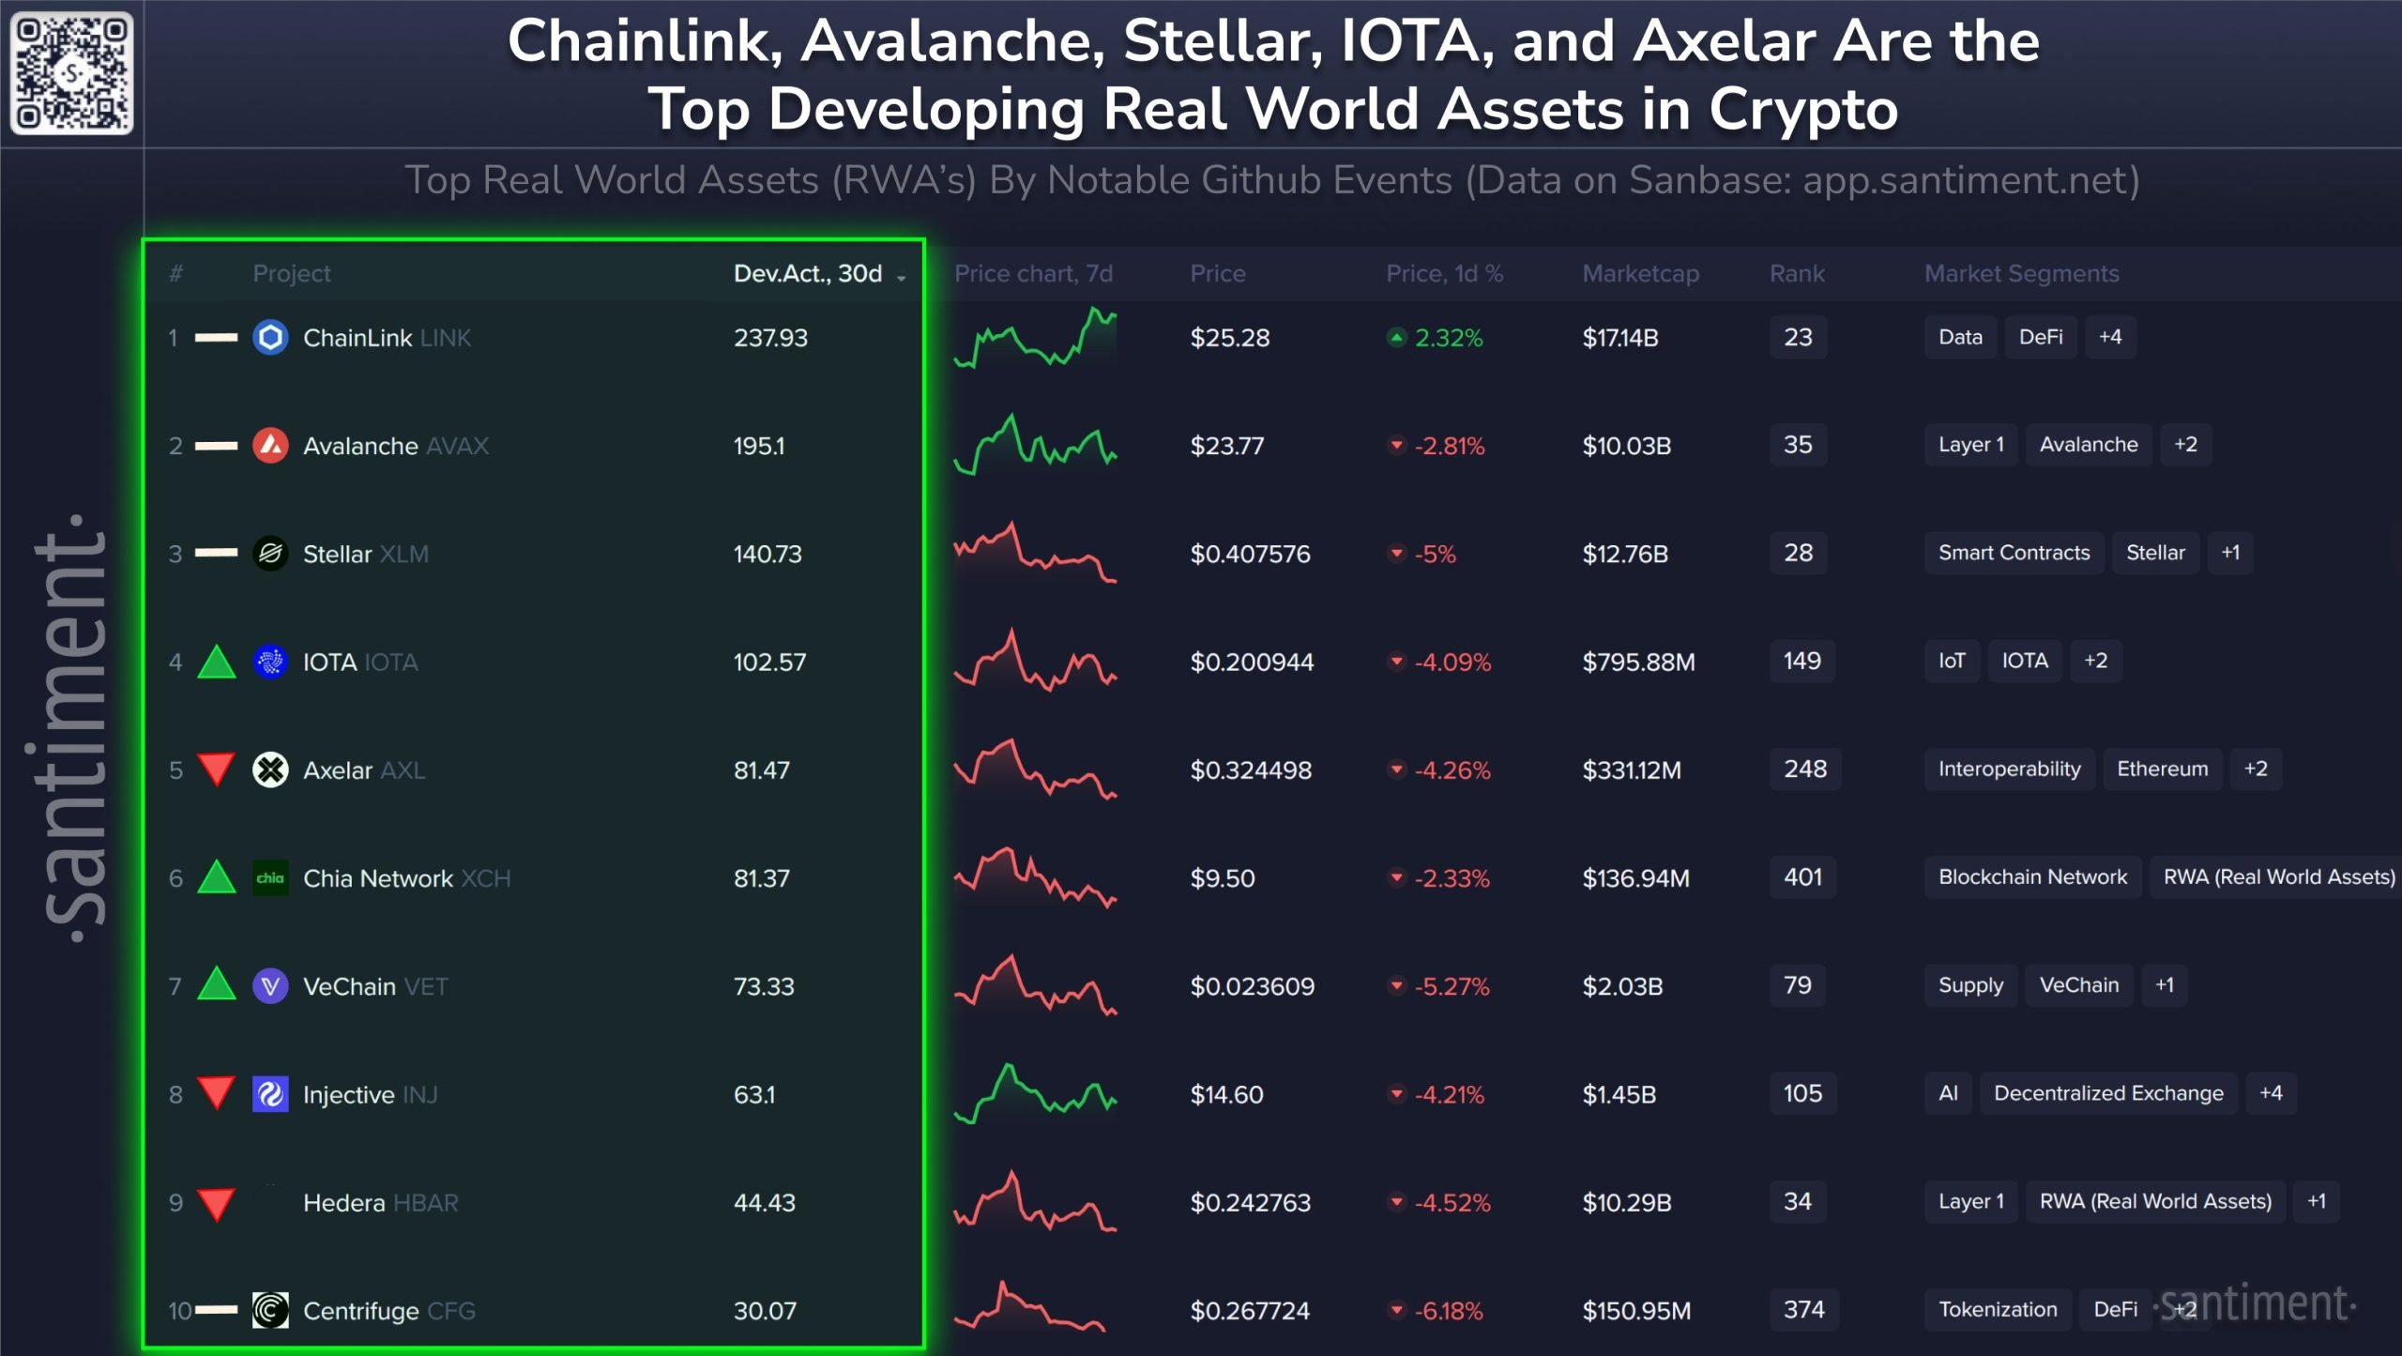
Task: Click the Marketcap column header
Action: pos(1640,273)
